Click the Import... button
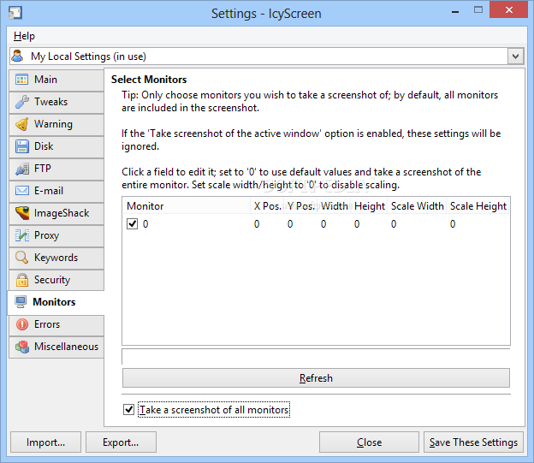 tap(45, 442)
